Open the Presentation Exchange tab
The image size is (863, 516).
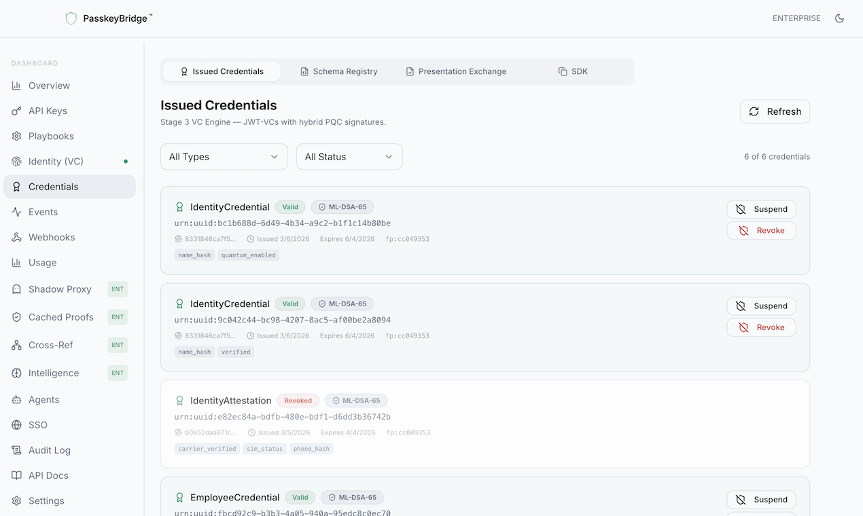[x=456, y=71]
